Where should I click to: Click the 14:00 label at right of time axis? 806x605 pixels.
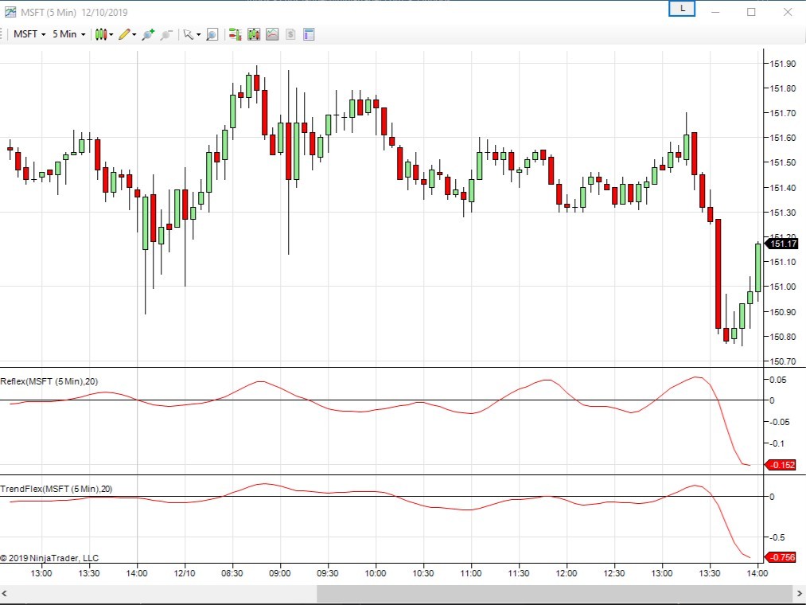pyautogui.click(x=757, y=573)
